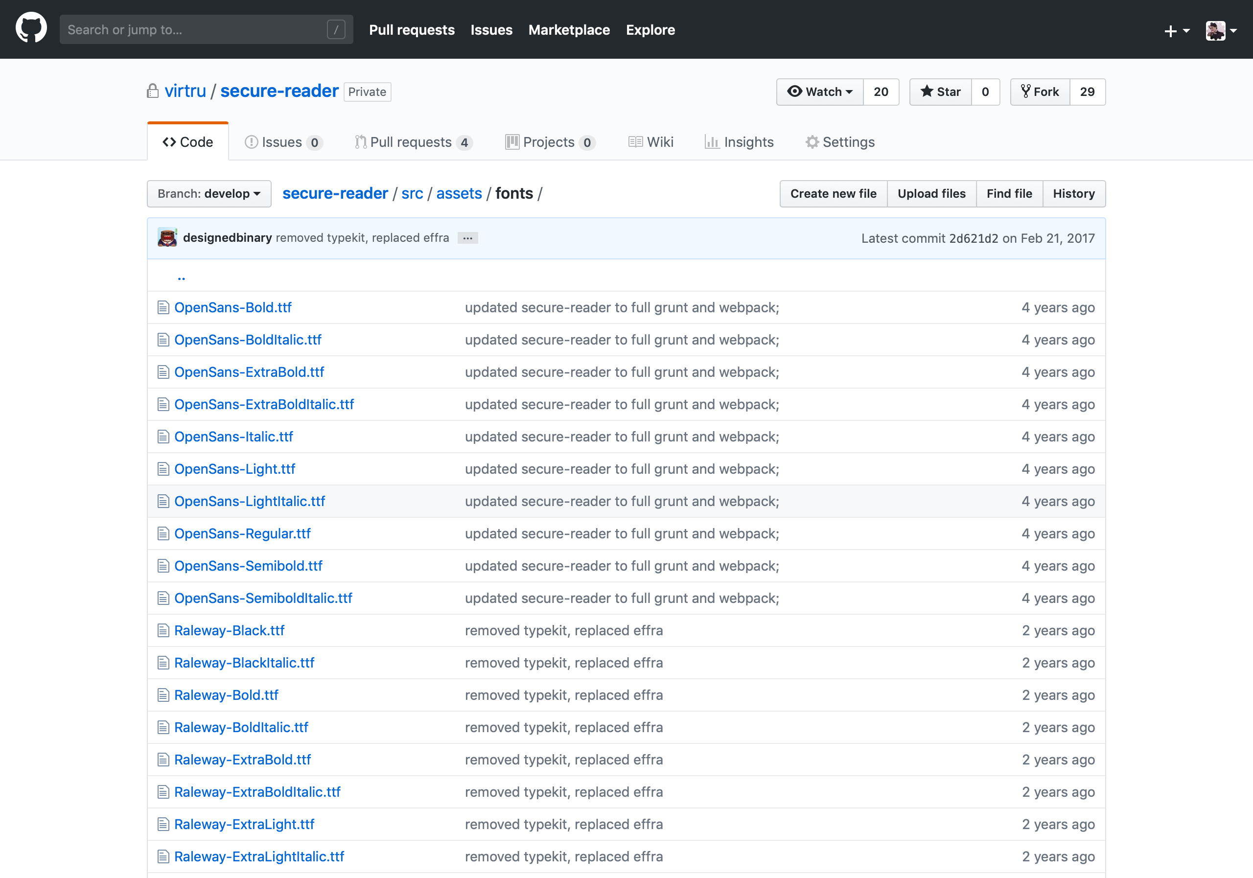Screen dimensions: 1253x878
Task: Click designedbinary's commit avatar
Action: pyautogui.click(x=167, y=237)
